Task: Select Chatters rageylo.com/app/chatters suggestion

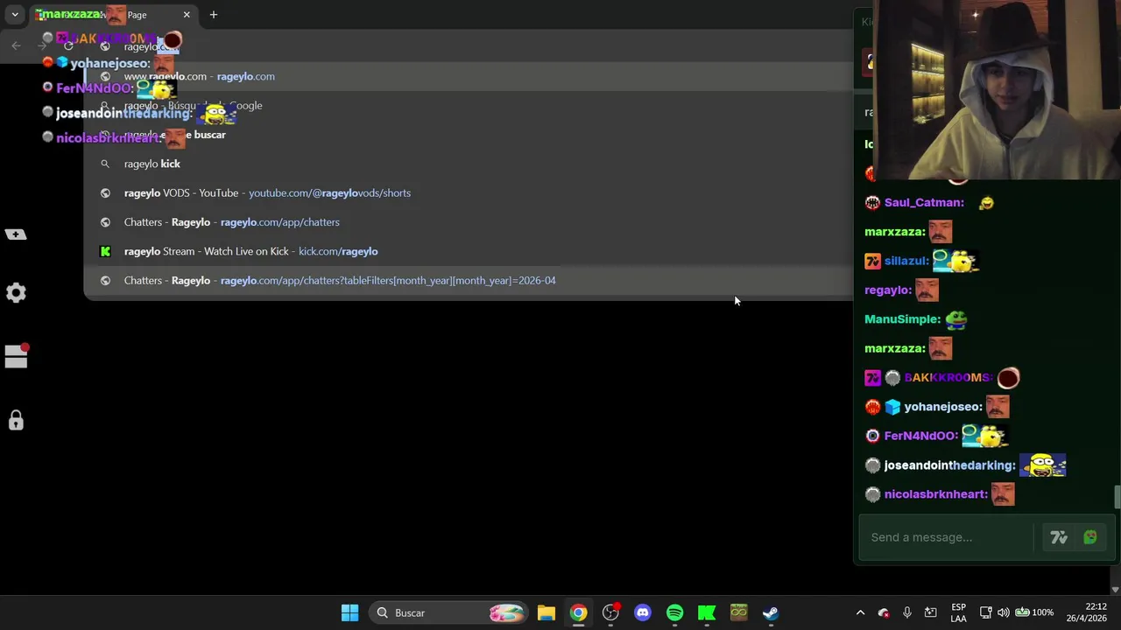Action: pyautogui.click(x=468, y=222)
